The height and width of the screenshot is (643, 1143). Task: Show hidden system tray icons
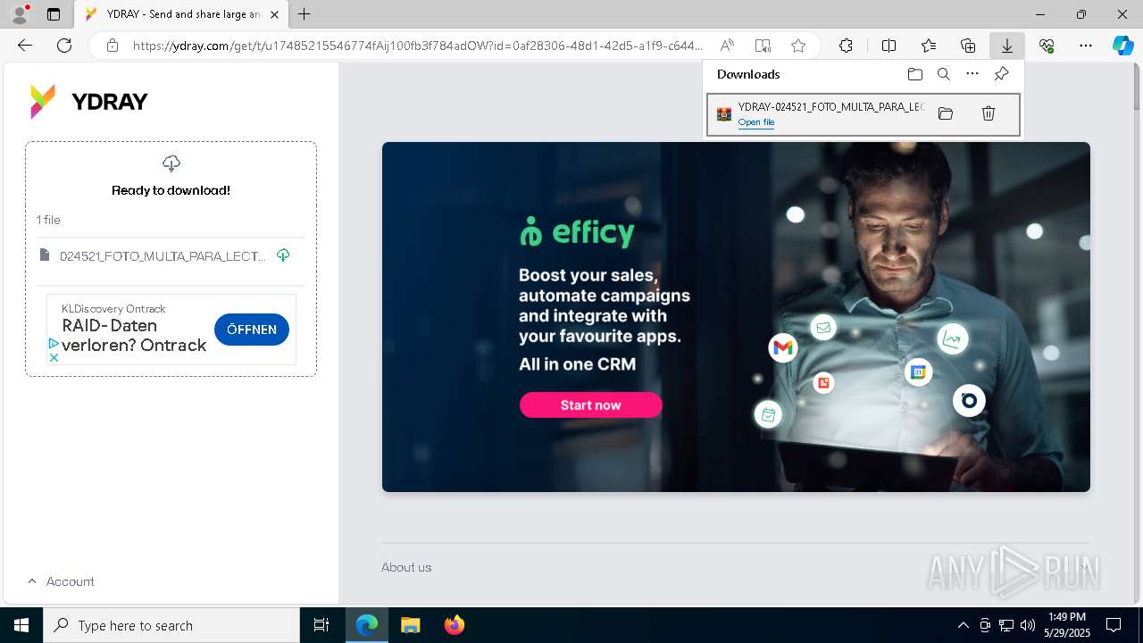963,625
